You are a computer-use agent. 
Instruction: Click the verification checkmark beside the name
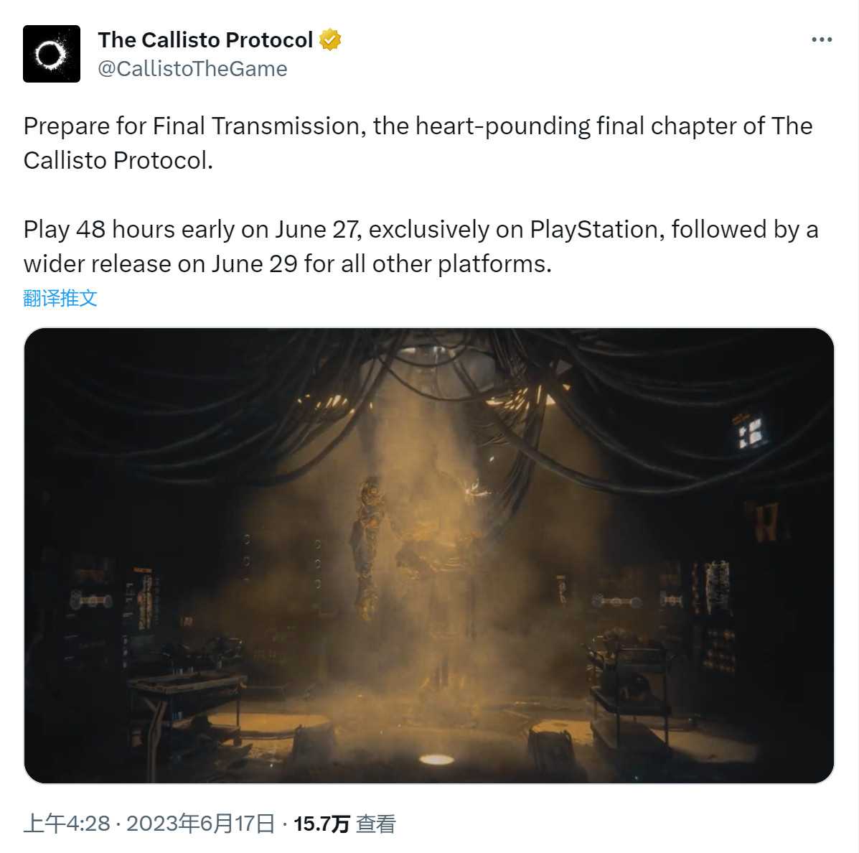[x=329, y=39]
